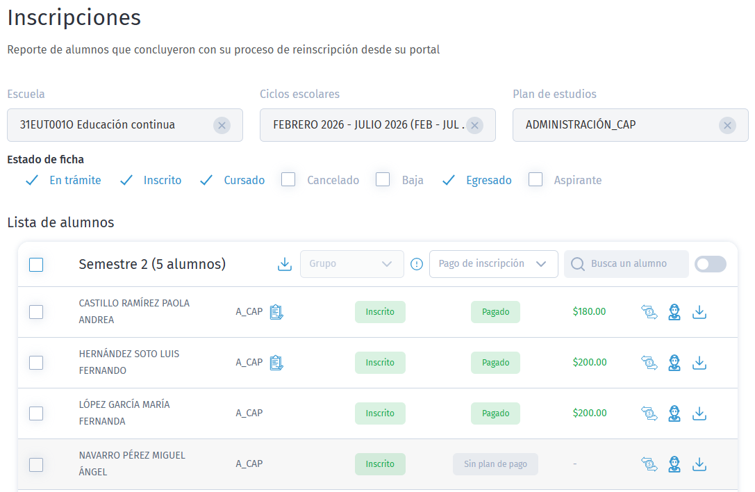Select López García María Fernanda row checkbox
This screenshot has width=755, height=492.
click(x=36, y=413)
